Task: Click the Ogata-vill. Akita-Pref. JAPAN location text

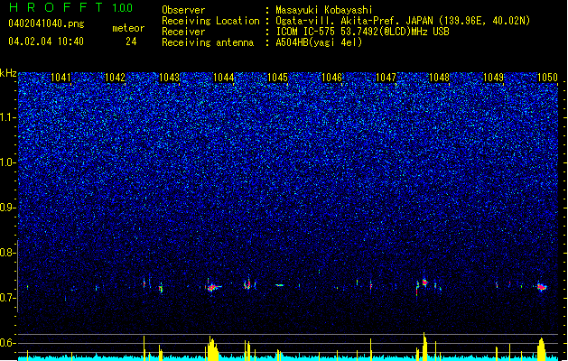Action: point(403,21)
